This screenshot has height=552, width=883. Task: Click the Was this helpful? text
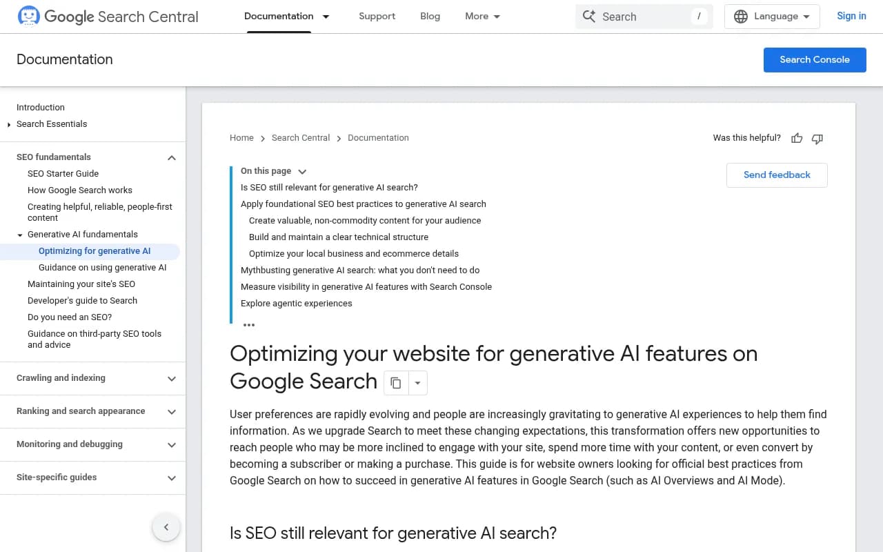(x=747, y=138)
